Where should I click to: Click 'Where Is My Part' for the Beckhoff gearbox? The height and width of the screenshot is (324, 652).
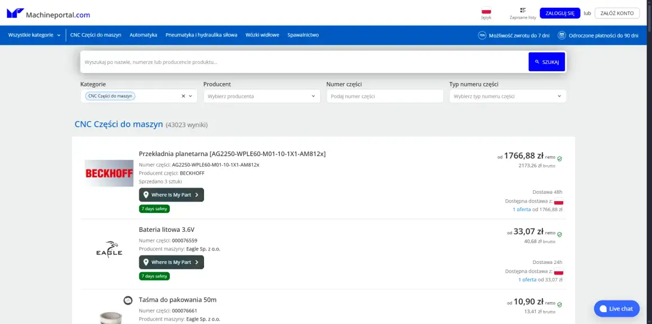point(171,194)
